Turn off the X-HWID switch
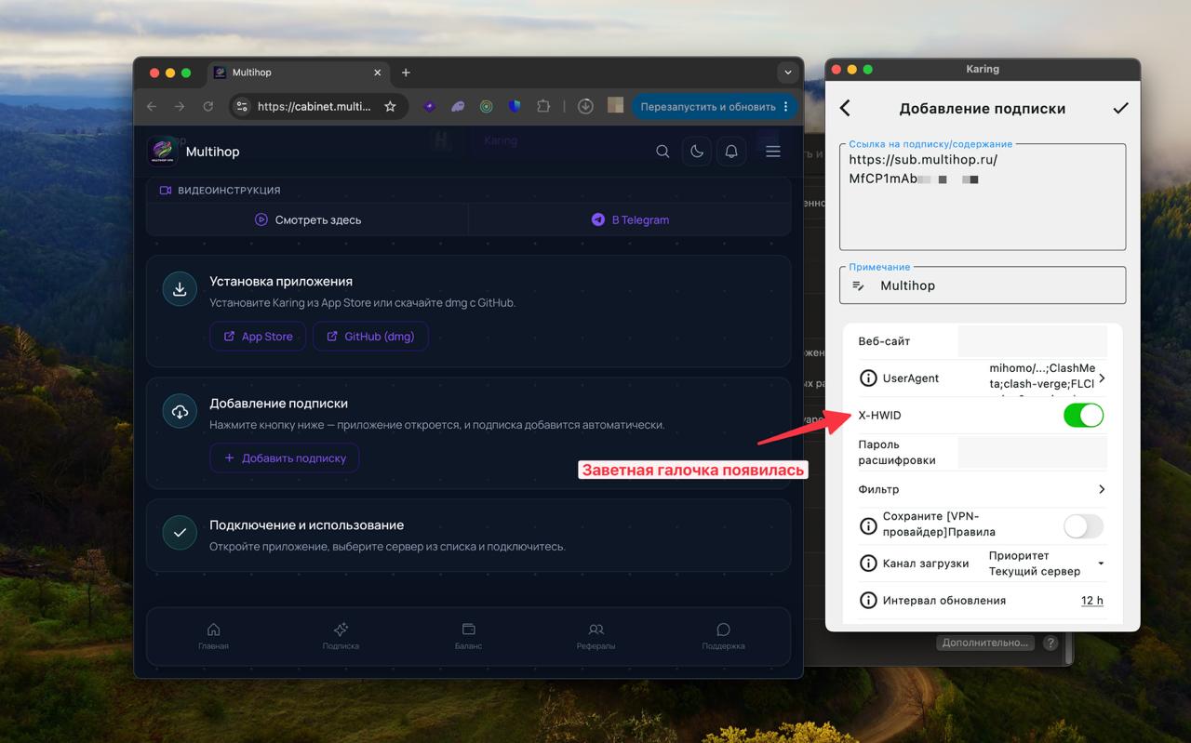1191x743 pixels. (1083, 415)
